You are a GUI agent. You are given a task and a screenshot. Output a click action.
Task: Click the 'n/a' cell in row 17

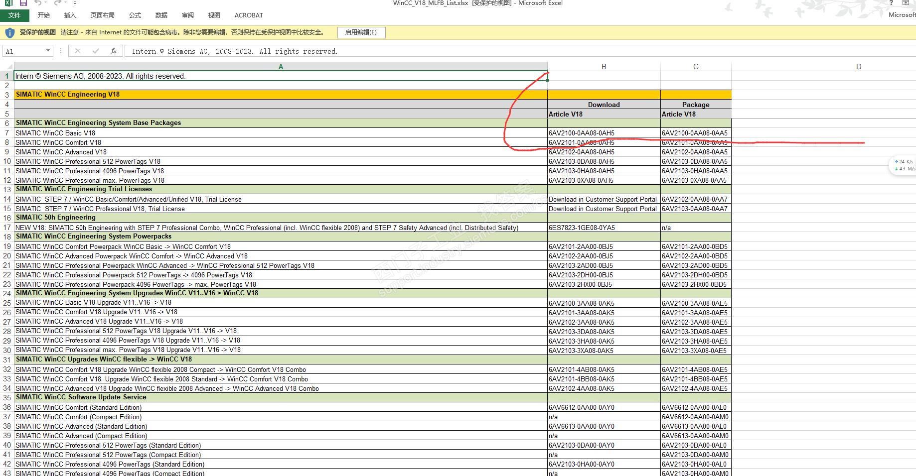[x=696, y=228]
